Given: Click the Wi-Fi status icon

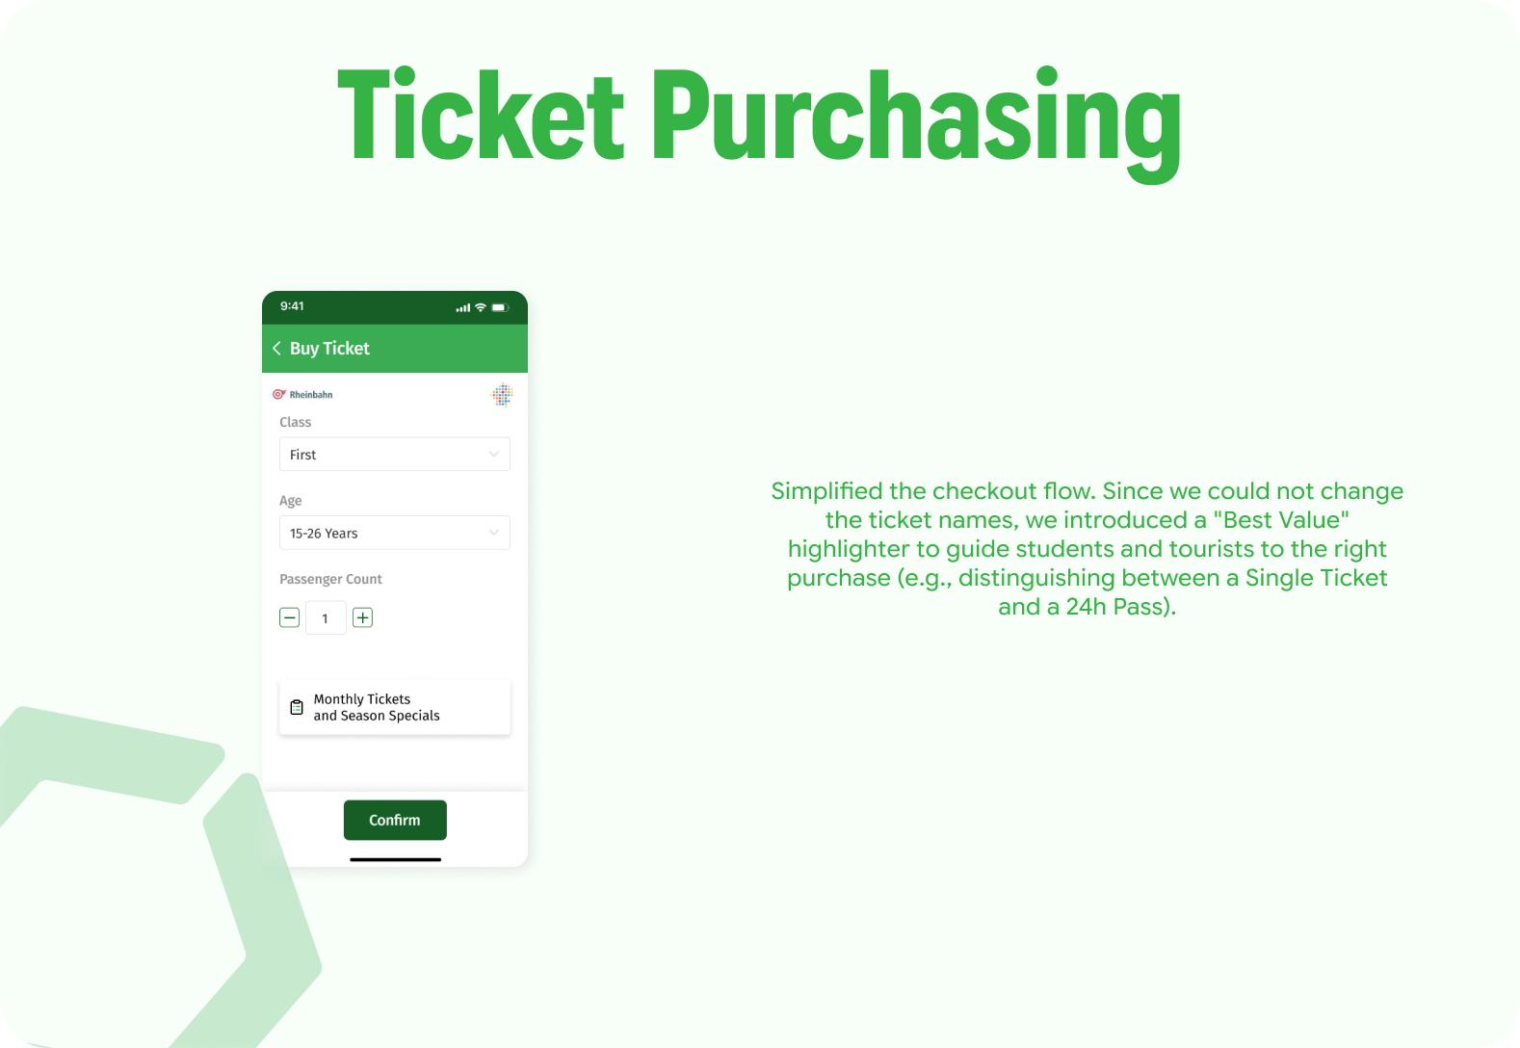Looking at the screenshot, I should click(x=481, y=307).
